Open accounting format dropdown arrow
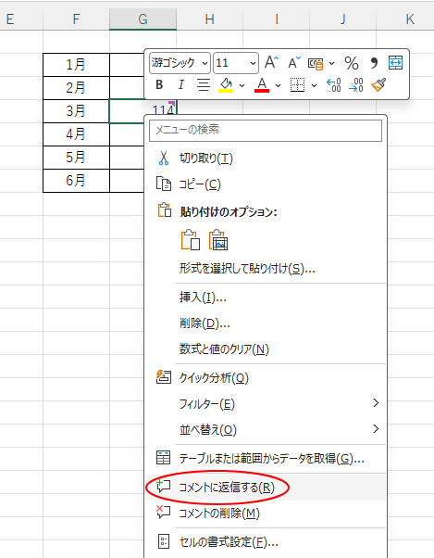The image size is (434, 558). [x=331, y=63]
